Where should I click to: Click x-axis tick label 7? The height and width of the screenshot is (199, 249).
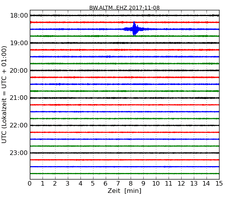(x=118, y=184)
